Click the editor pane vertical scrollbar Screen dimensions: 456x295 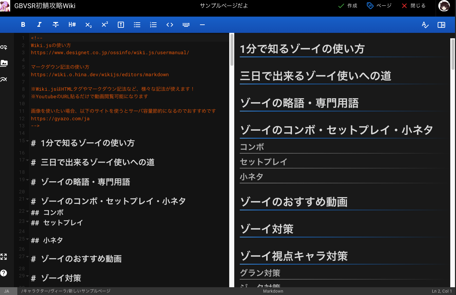[232, 50]
